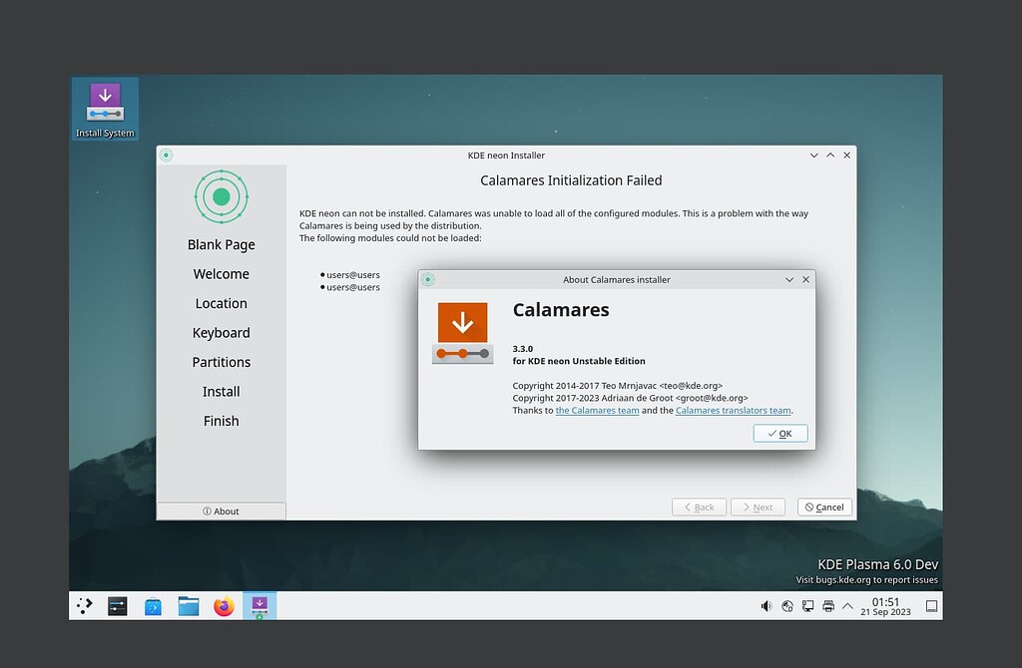Image resolution: width=1022 pixels, height=668 pixels.
Task: Minimize the About Calamares installer dialog
Action: (789, 279)
